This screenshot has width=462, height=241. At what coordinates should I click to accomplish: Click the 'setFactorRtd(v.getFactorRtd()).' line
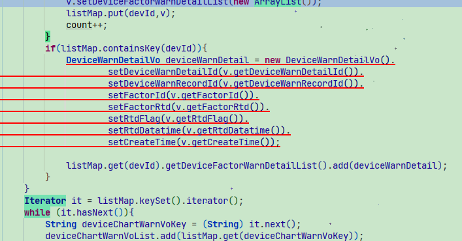(x=189, y=107)
